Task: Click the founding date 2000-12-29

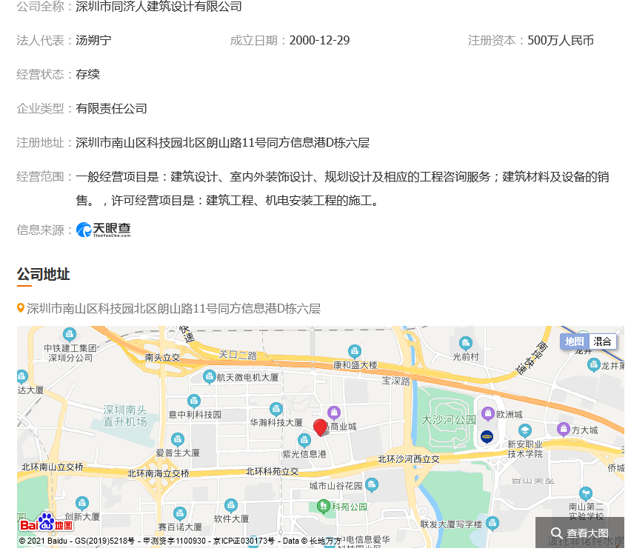Action: pyautogui.click(x=319, y=40)
